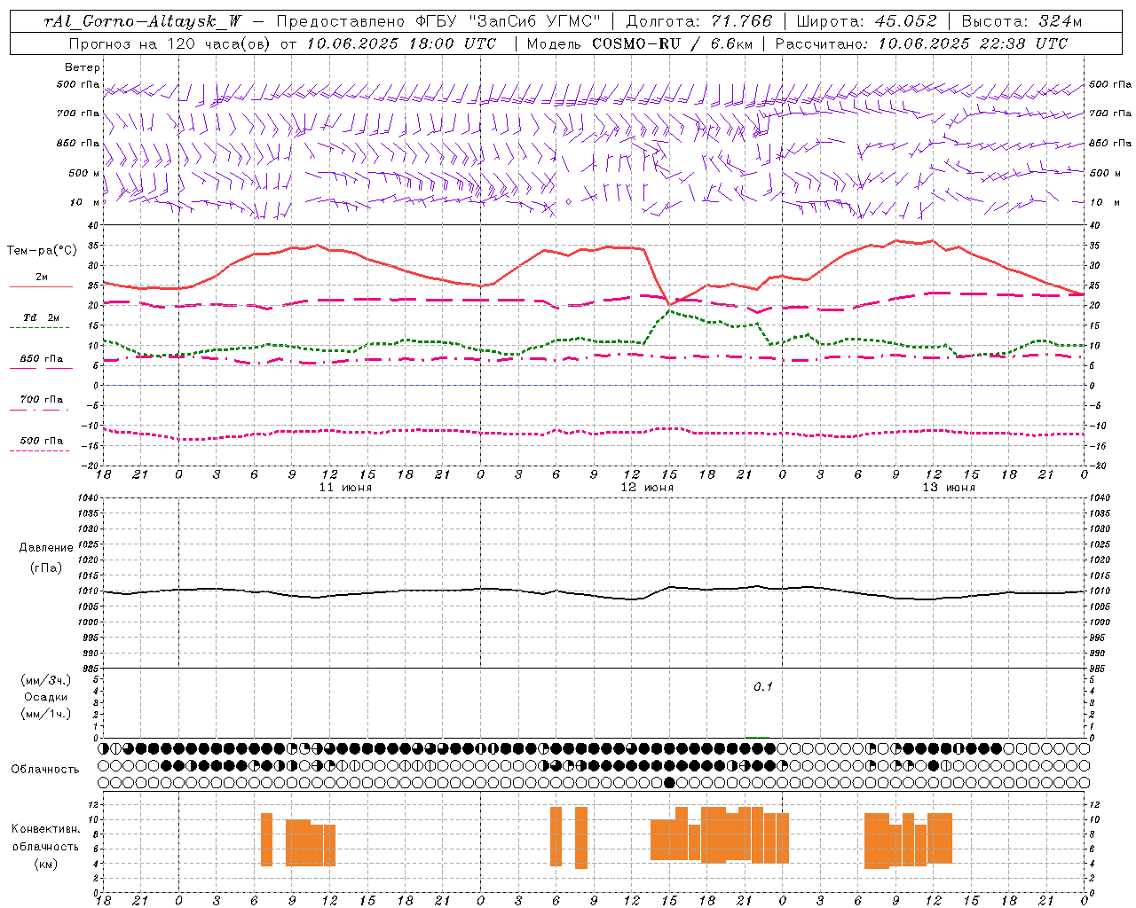Screen dimensions: 1136x908
Task: Click the Осадки precipitation label
Action: pos(45,697)
